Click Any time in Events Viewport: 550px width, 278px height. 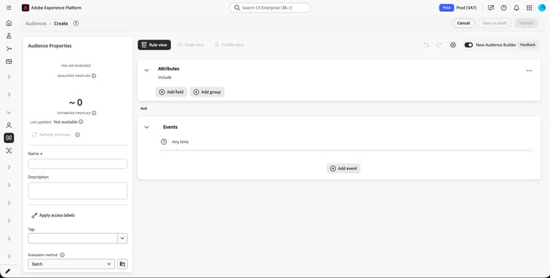180,142
